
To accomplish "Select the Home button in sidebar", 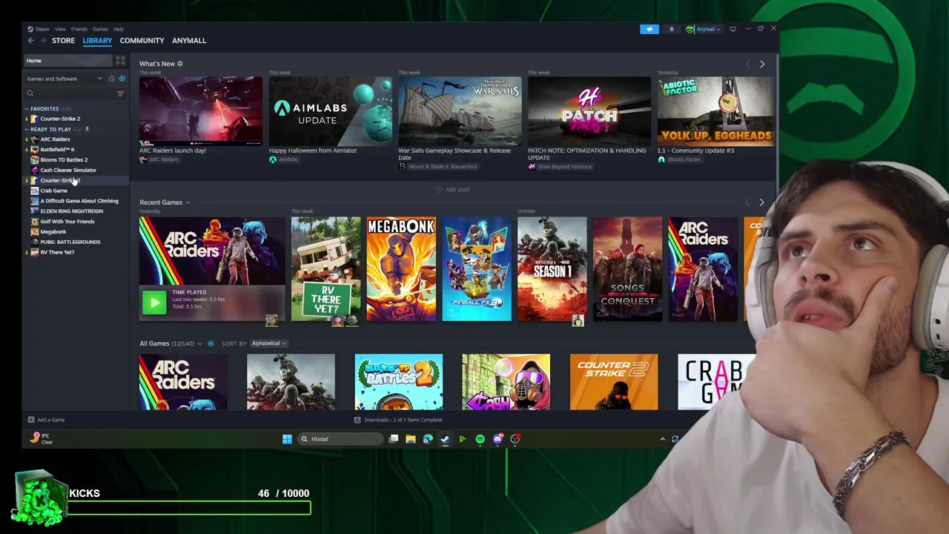I will pyautogui.click(x=67, y=61).
